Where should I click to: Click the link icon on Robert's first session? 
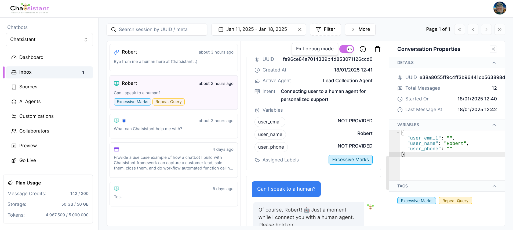117,52
